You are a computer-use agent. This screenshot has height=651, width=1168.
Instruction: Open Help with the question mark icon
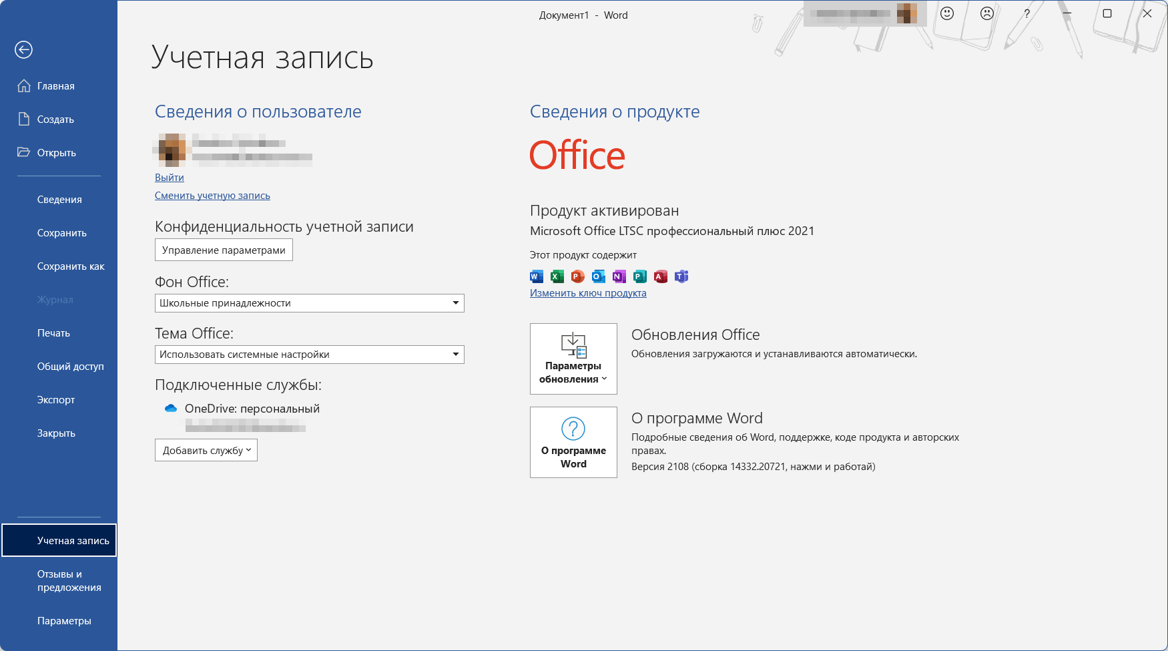click(1027, 13)
